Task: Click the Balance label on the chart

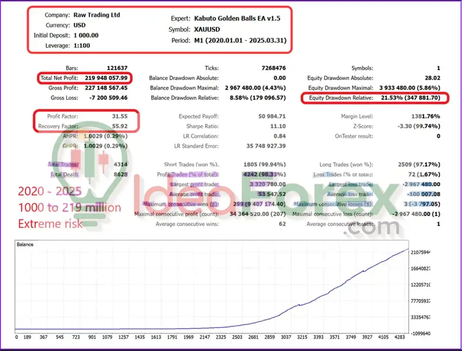Action: pos(25,244)
